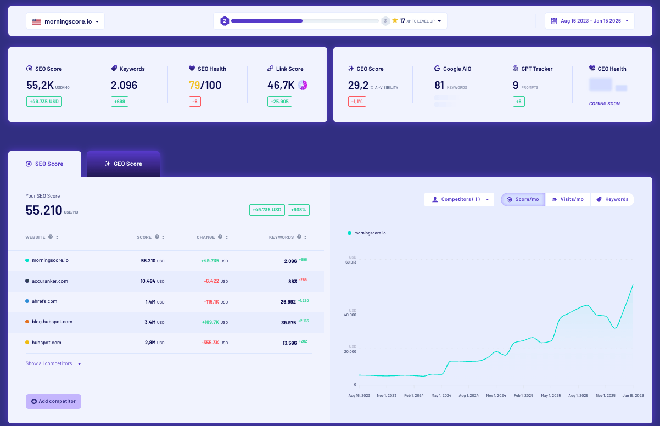The width and height of the screenshot is (660, 426).
Task: Open the morningscore.io site selector dropdown
Action: 65,21
